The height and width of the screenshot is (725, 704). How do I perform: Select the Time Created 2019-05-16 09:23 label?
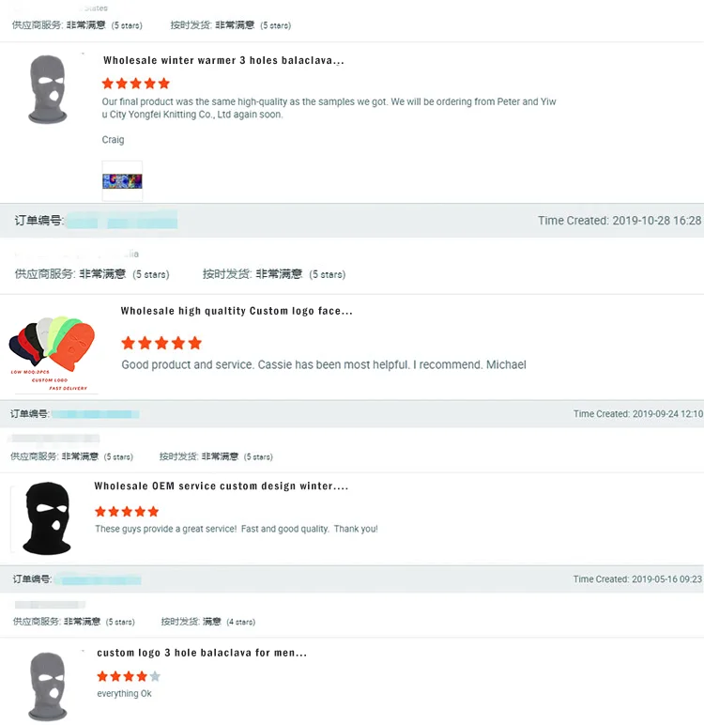[637, 578]
